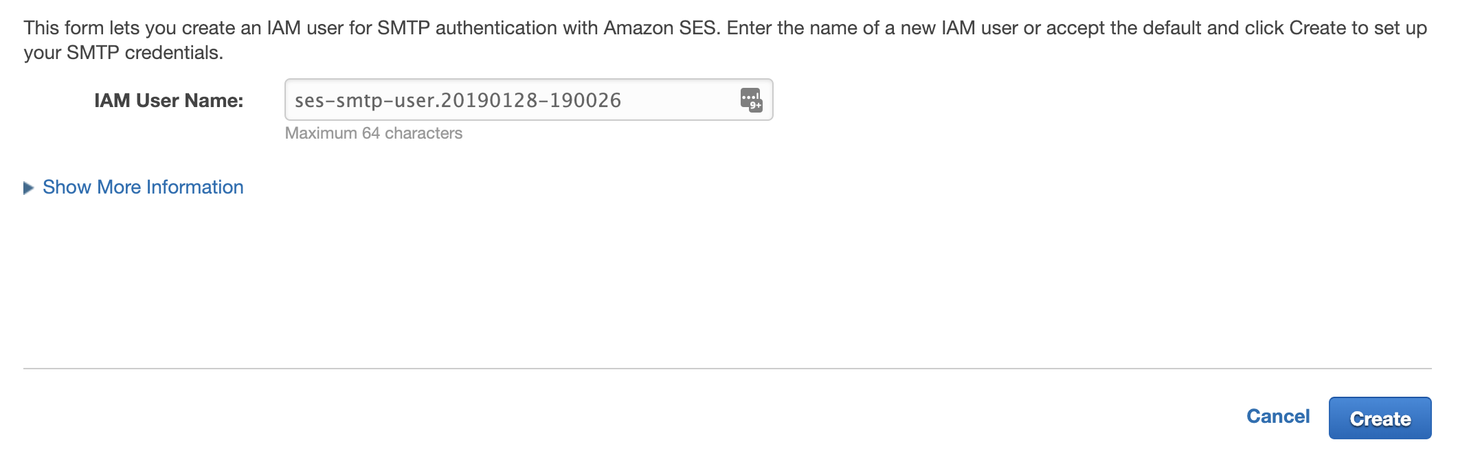Choose Cancel next to Create
Image resolution: width=1458 pixels, height=464 pixels.
pyautogui.click(x=1278, y=417)
